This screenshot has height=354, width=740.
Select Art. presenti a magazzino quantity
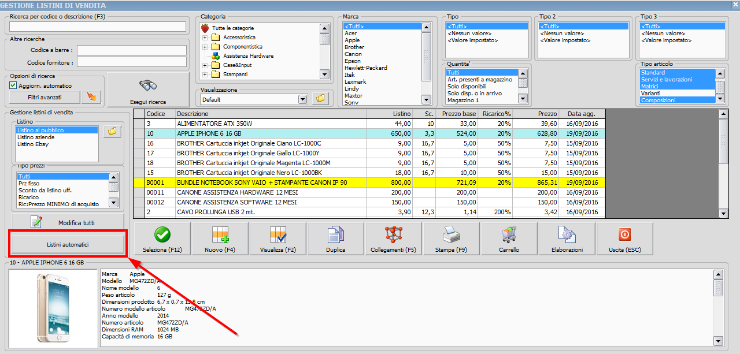tap(482, 80)
